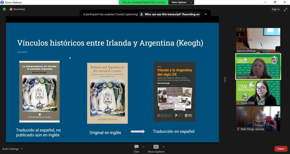
Task: Click the divider handle beside the video panel
Action: 225,80
